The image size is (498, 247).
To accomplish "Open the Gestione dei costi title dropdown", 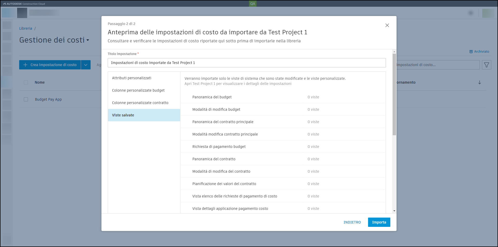I will tap(88, 40).
